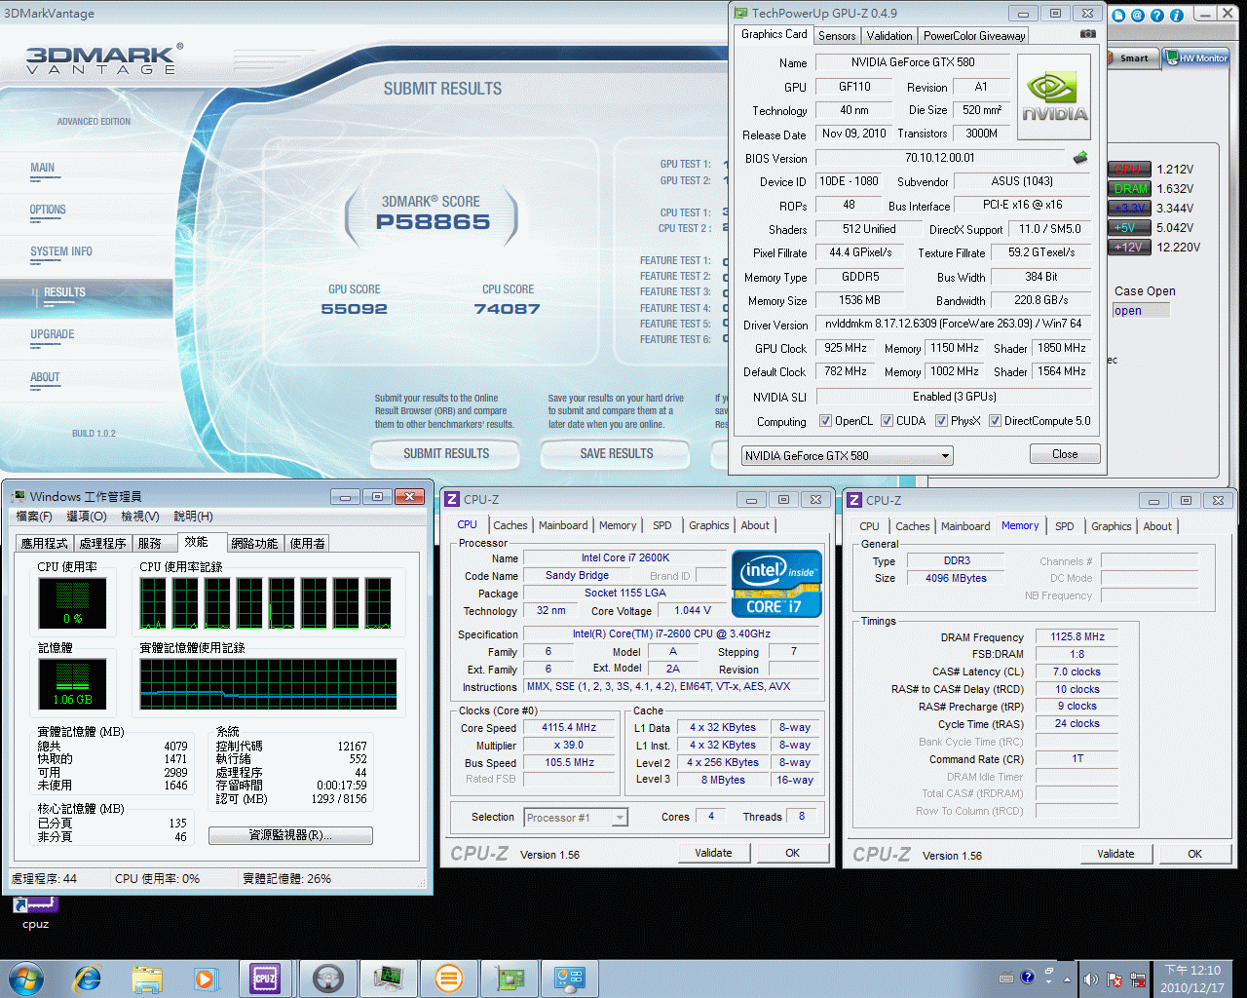Viewport: 1247px width, 998px height.
Task: Go to SYSTEM INFO in 3DMark Vantage
Action: 61,251
